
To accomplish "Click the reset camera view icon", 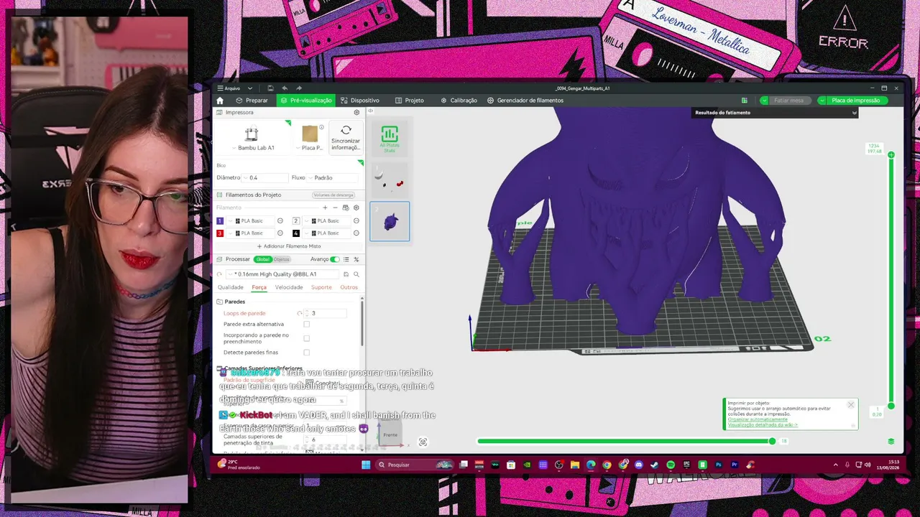I will [423, 442].
